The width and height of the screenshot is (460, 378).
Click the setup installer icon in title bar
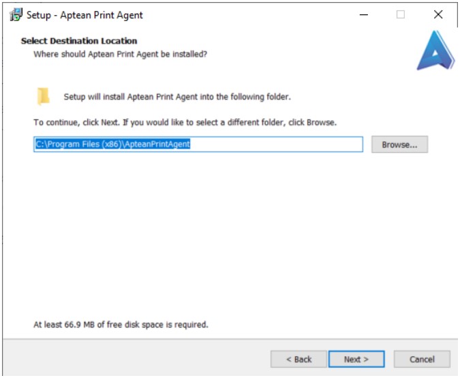click(16, 15)
